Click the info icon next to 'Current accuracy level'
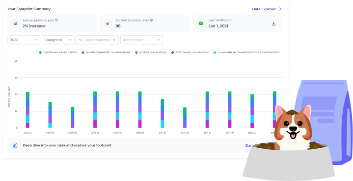 pyautogui.click(x=152, y=20)
